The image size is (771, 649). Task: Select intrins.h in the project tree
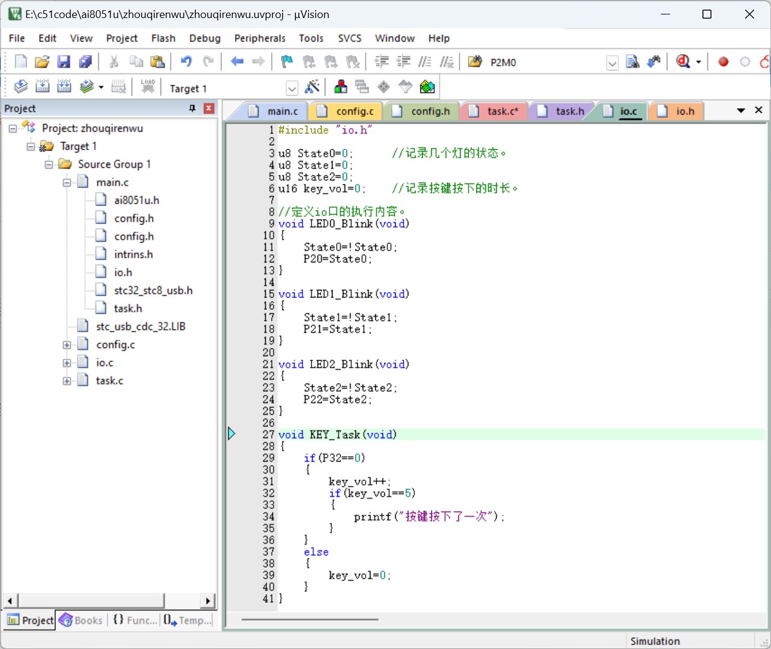[134, 254]
